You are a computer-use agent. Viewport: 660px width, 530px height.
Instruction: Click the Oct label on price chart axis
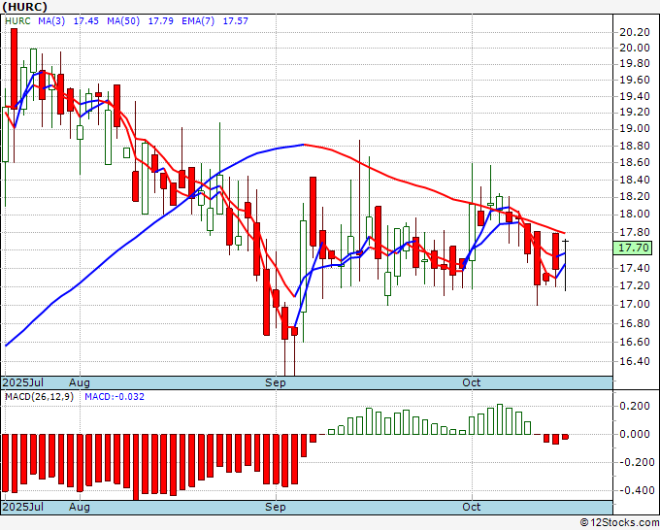pyautogui.click(x=472, y=382)
